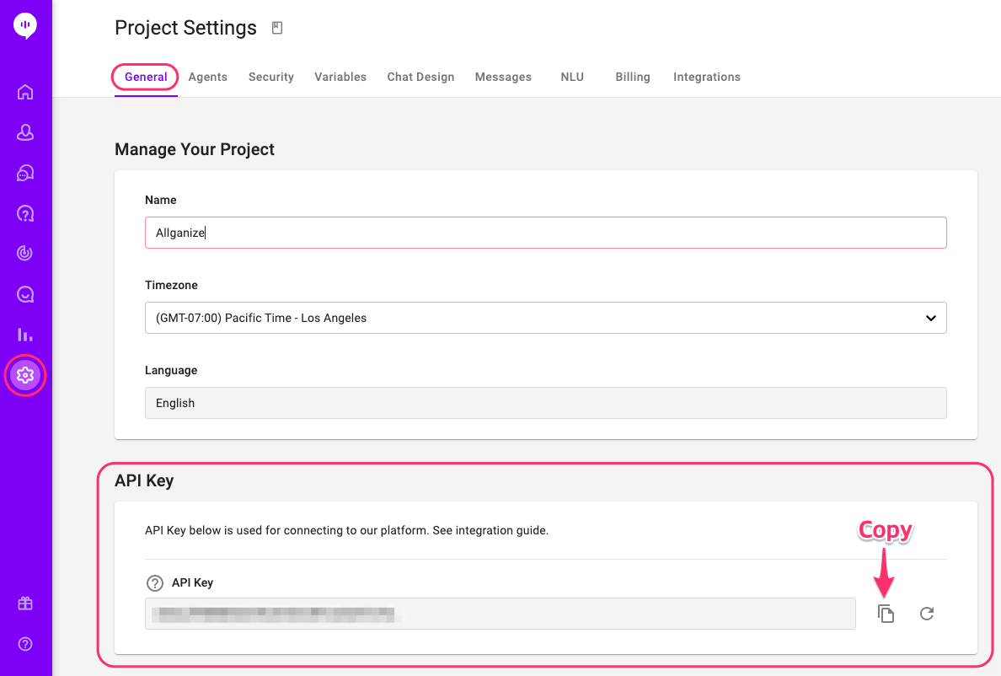Click the Manage Your Project heading

coord(195,149)
